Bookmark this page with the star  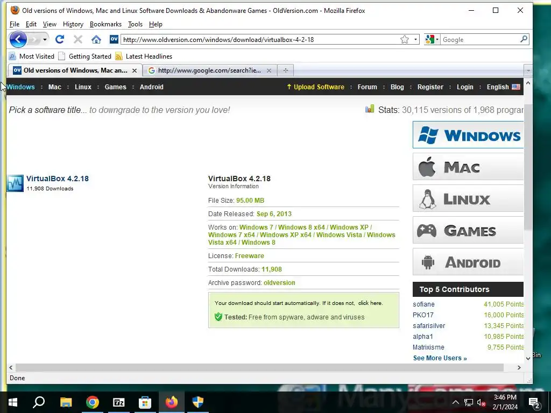(x=405, y=39)
